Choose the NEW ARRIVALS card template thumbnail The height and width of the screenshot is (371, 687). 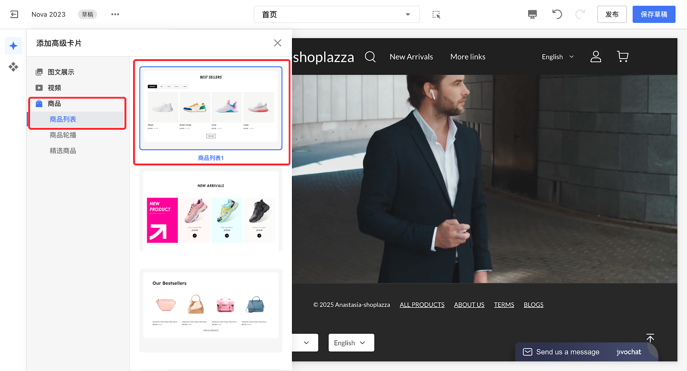(211, 211)
